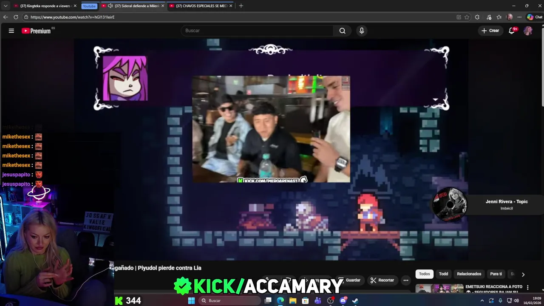Click the Windows taskbar Buscar search box

tap(229, 300)
